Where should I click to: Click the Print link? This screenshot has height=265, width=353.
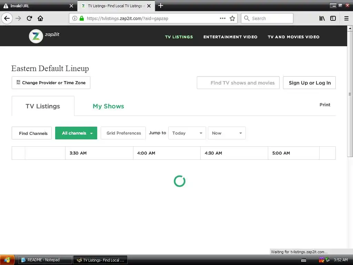coord(325,105)
